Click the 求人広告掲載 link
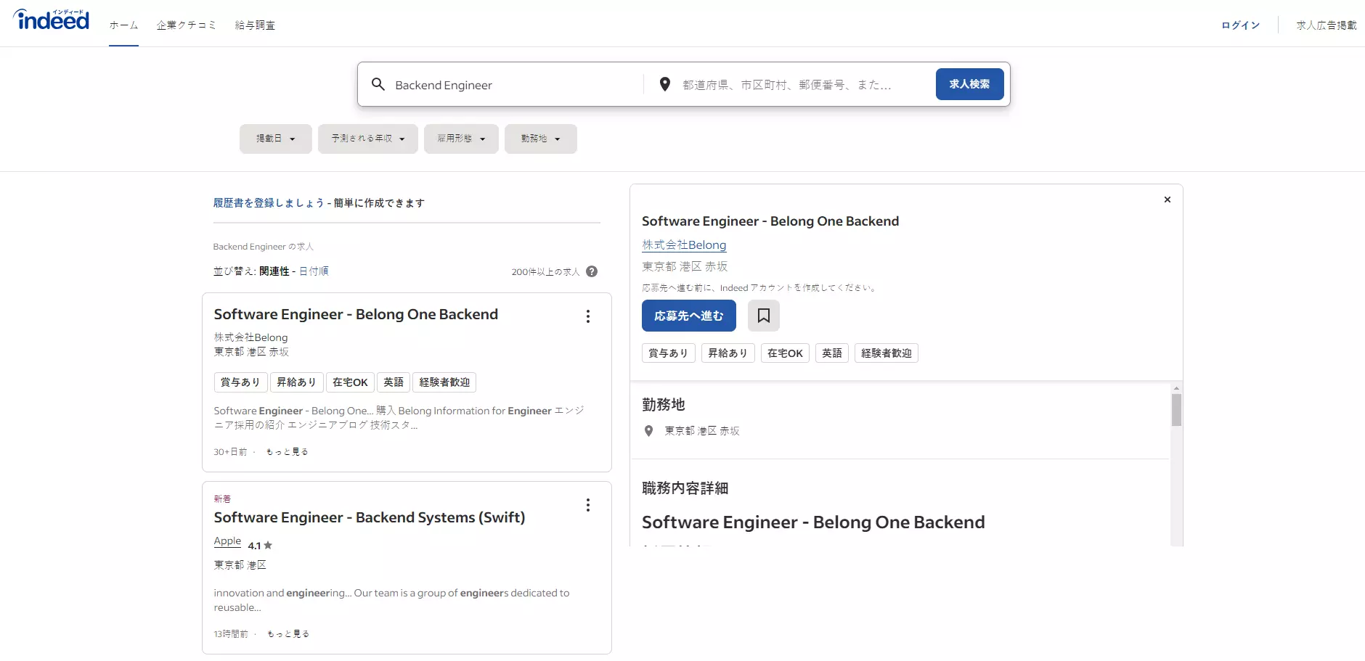Image resolution: width=1365 pixels, height=661 pixels. (1327, 25)
